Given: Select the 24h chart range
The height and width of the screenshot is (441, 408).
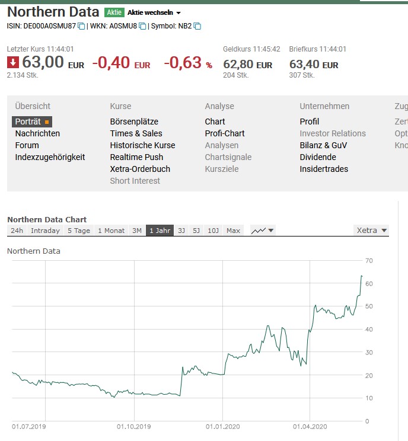Looking at the screenshot, I should tap(17, 231).
